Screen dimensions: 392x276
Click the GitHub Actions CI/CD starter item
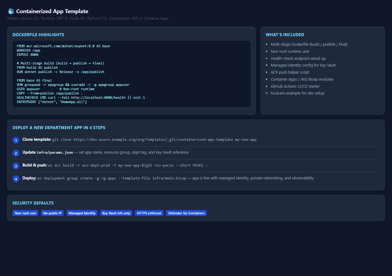click(x=295, y=86)
